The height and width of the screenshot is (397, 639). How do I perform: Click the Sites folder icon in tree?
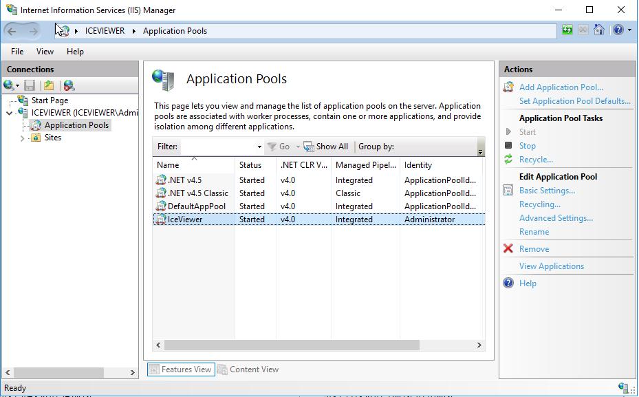click(x=36, y=138)
